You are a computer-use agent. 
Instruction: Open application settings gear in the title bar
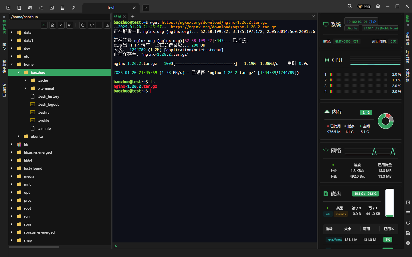(x=378, y=6)
